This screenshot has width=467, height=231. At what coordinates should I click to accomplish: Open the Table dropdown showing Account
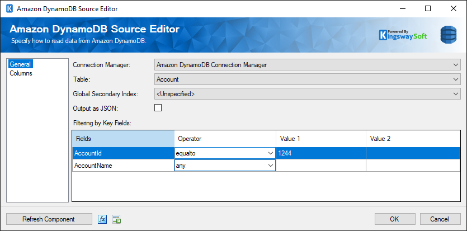[308, 79]
